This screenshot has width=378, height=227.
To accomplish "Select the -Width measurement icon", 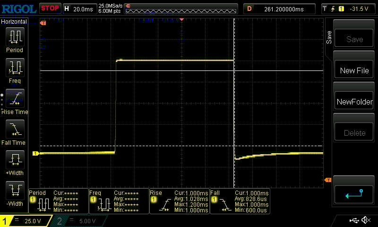I will 15,191.
